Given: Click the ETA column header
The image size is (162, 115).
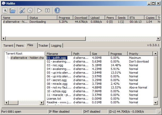Looking at the screenshot, I should click(x=136, y=17).
